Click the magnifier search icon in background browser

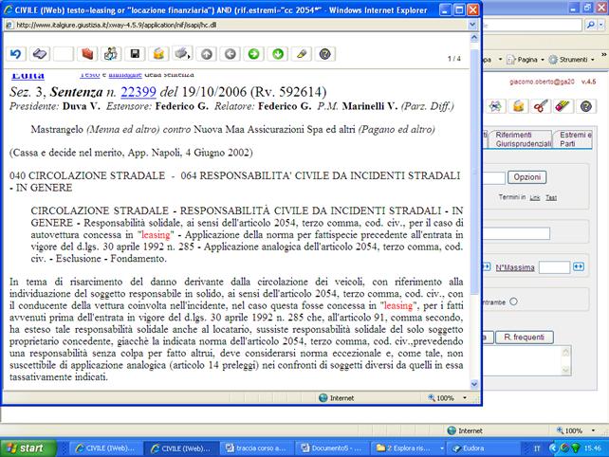coord(590,25)
